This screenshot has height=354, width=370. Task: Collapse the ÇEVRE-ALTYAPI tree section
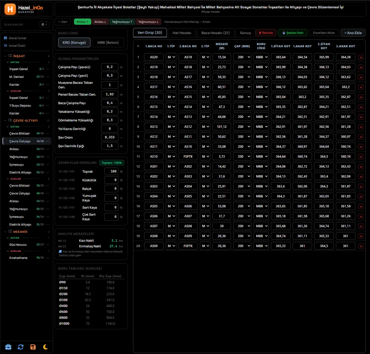(x=5, y=121)
